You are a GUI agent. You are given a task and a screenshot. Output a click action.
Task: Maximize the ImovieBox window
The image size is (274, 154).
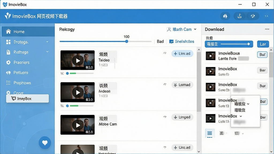click(254, 4)
